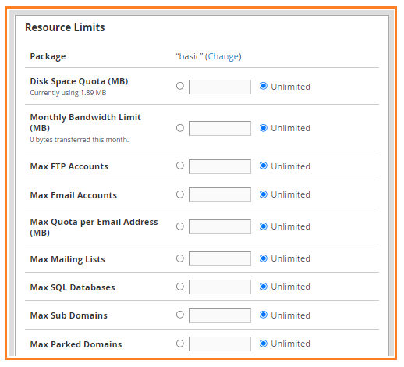Select custom radio for Monthly Bandwidth Limit
This screenshot has height=367, width=404.
click(180, 128)
